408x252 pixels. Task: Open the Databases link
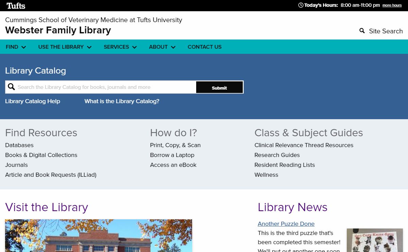pos(19,145)
